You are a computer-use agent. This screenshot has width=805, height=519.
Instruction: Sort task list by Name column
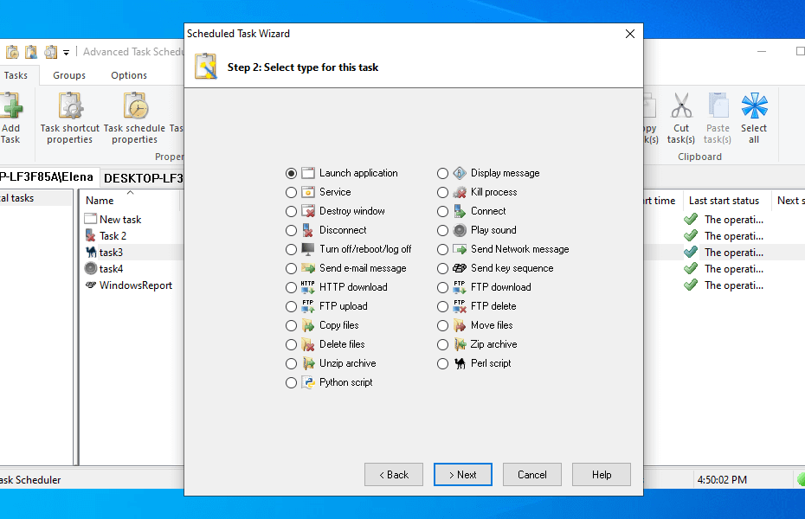(129, 201)
